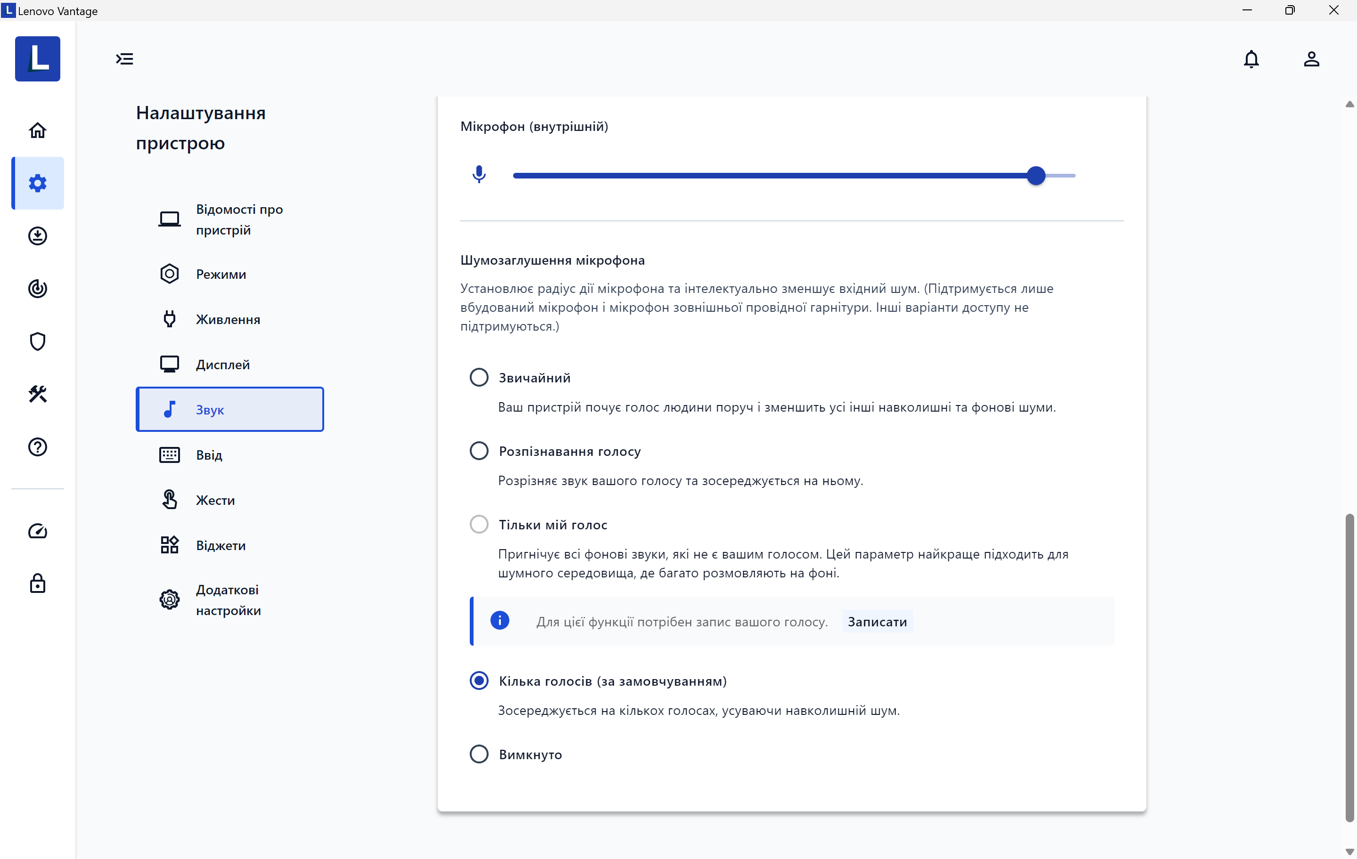Screen dimensions: 1357x859
Task: Open Display settings
Action: tap(221, 364)
